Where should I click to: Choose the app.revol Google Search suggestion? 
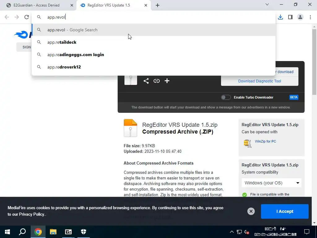154,30
